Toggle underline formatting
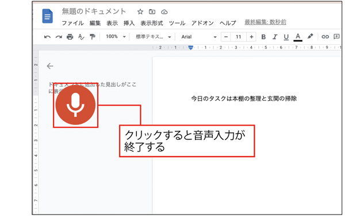 click(286, 37)
